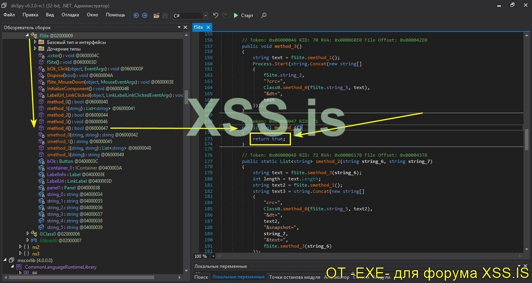
Task: Close the fSite document tab
Action: (208, 27)
